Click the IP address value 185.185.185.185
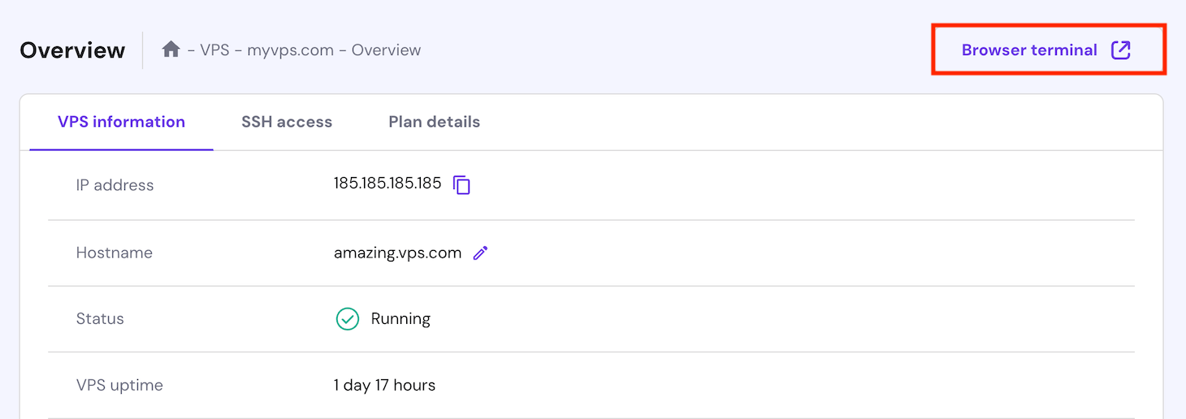1186x419 pixels. click(x=387, y=184)
